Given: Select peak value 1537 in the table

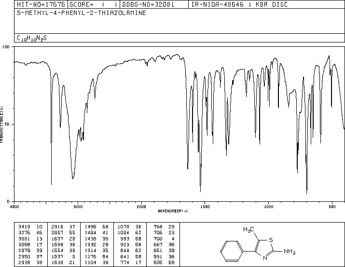Looking at the screenshot, I should coord(57,257).
